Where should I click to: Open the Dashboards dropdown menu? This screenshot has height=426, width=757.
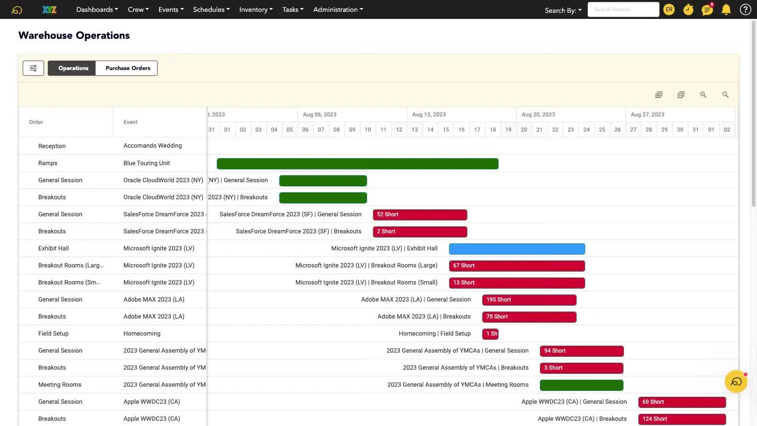(97, 9)
